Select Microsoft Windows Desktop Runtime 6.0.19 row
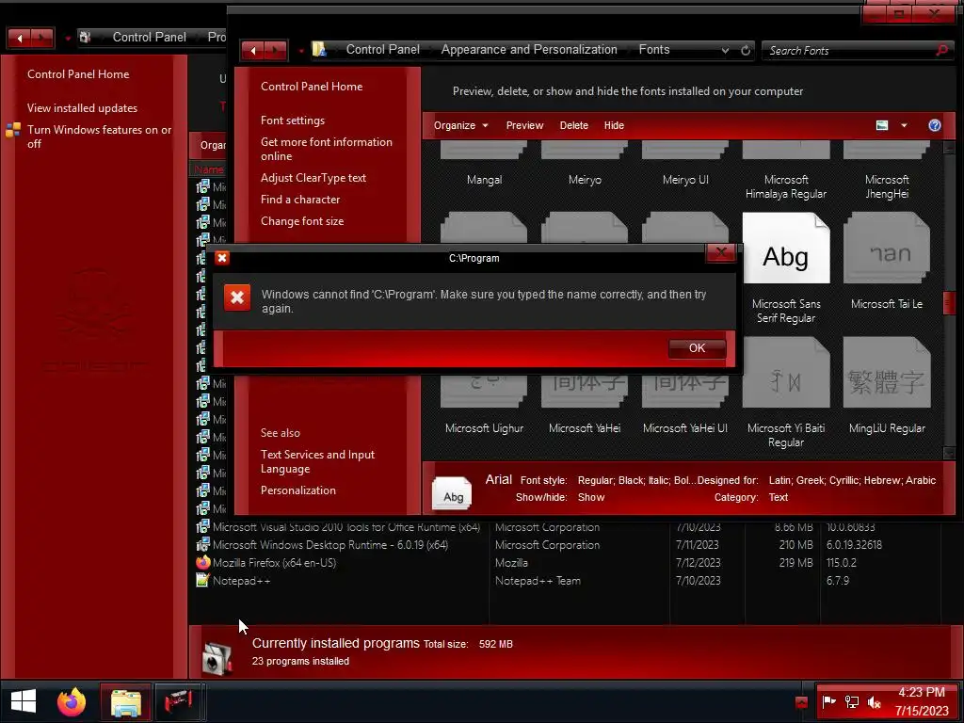964x723 pixels. pyautogui.click(x=566, y=545)
